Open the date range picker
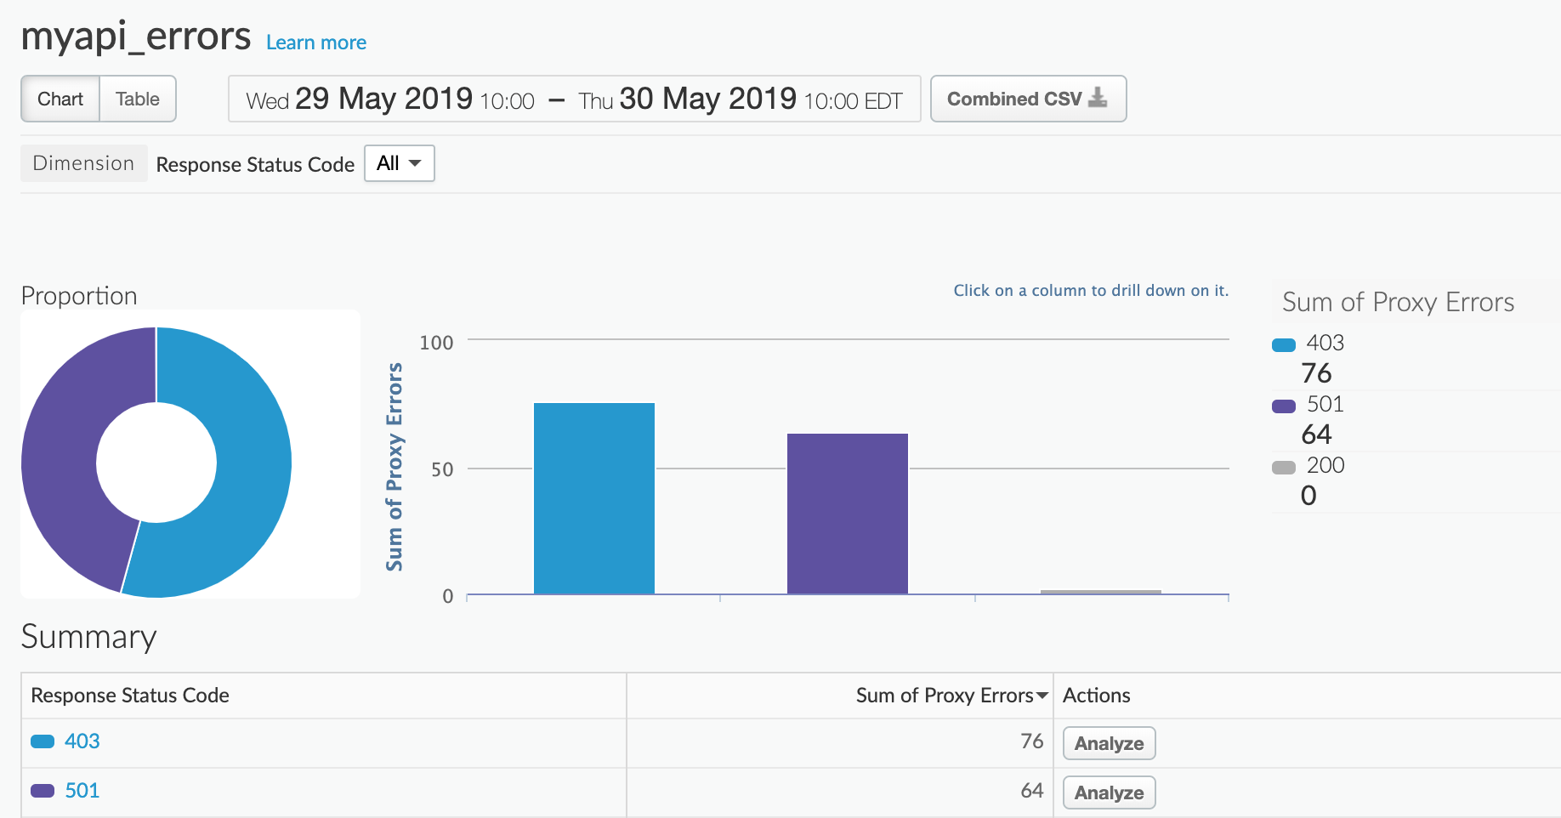 pyautogui.click(x=574, y=99)
